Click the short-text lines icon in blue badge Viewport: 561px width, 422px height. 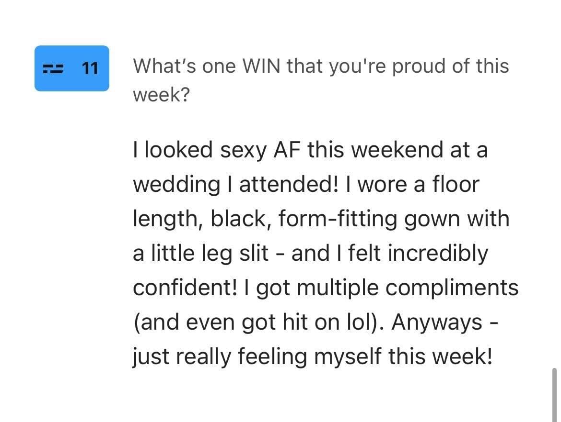click(53, 68)
